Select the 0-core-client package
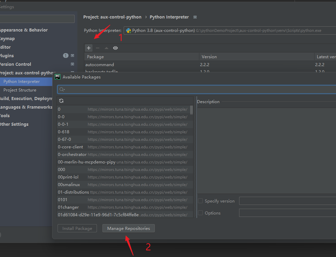336x257 pixels. coord(125,147)
